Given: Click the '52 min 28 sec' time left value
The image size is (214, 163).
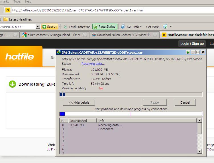Looking at the screenshot, I should point(100,84).
